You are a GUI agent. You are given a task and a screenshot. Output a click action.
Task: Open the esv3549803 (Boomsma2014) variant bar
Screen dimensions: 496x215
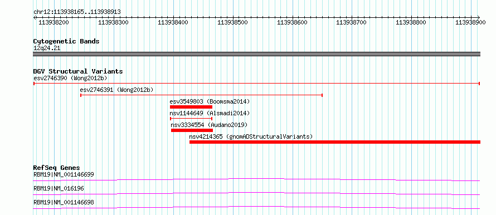click(x=191, y=107)
